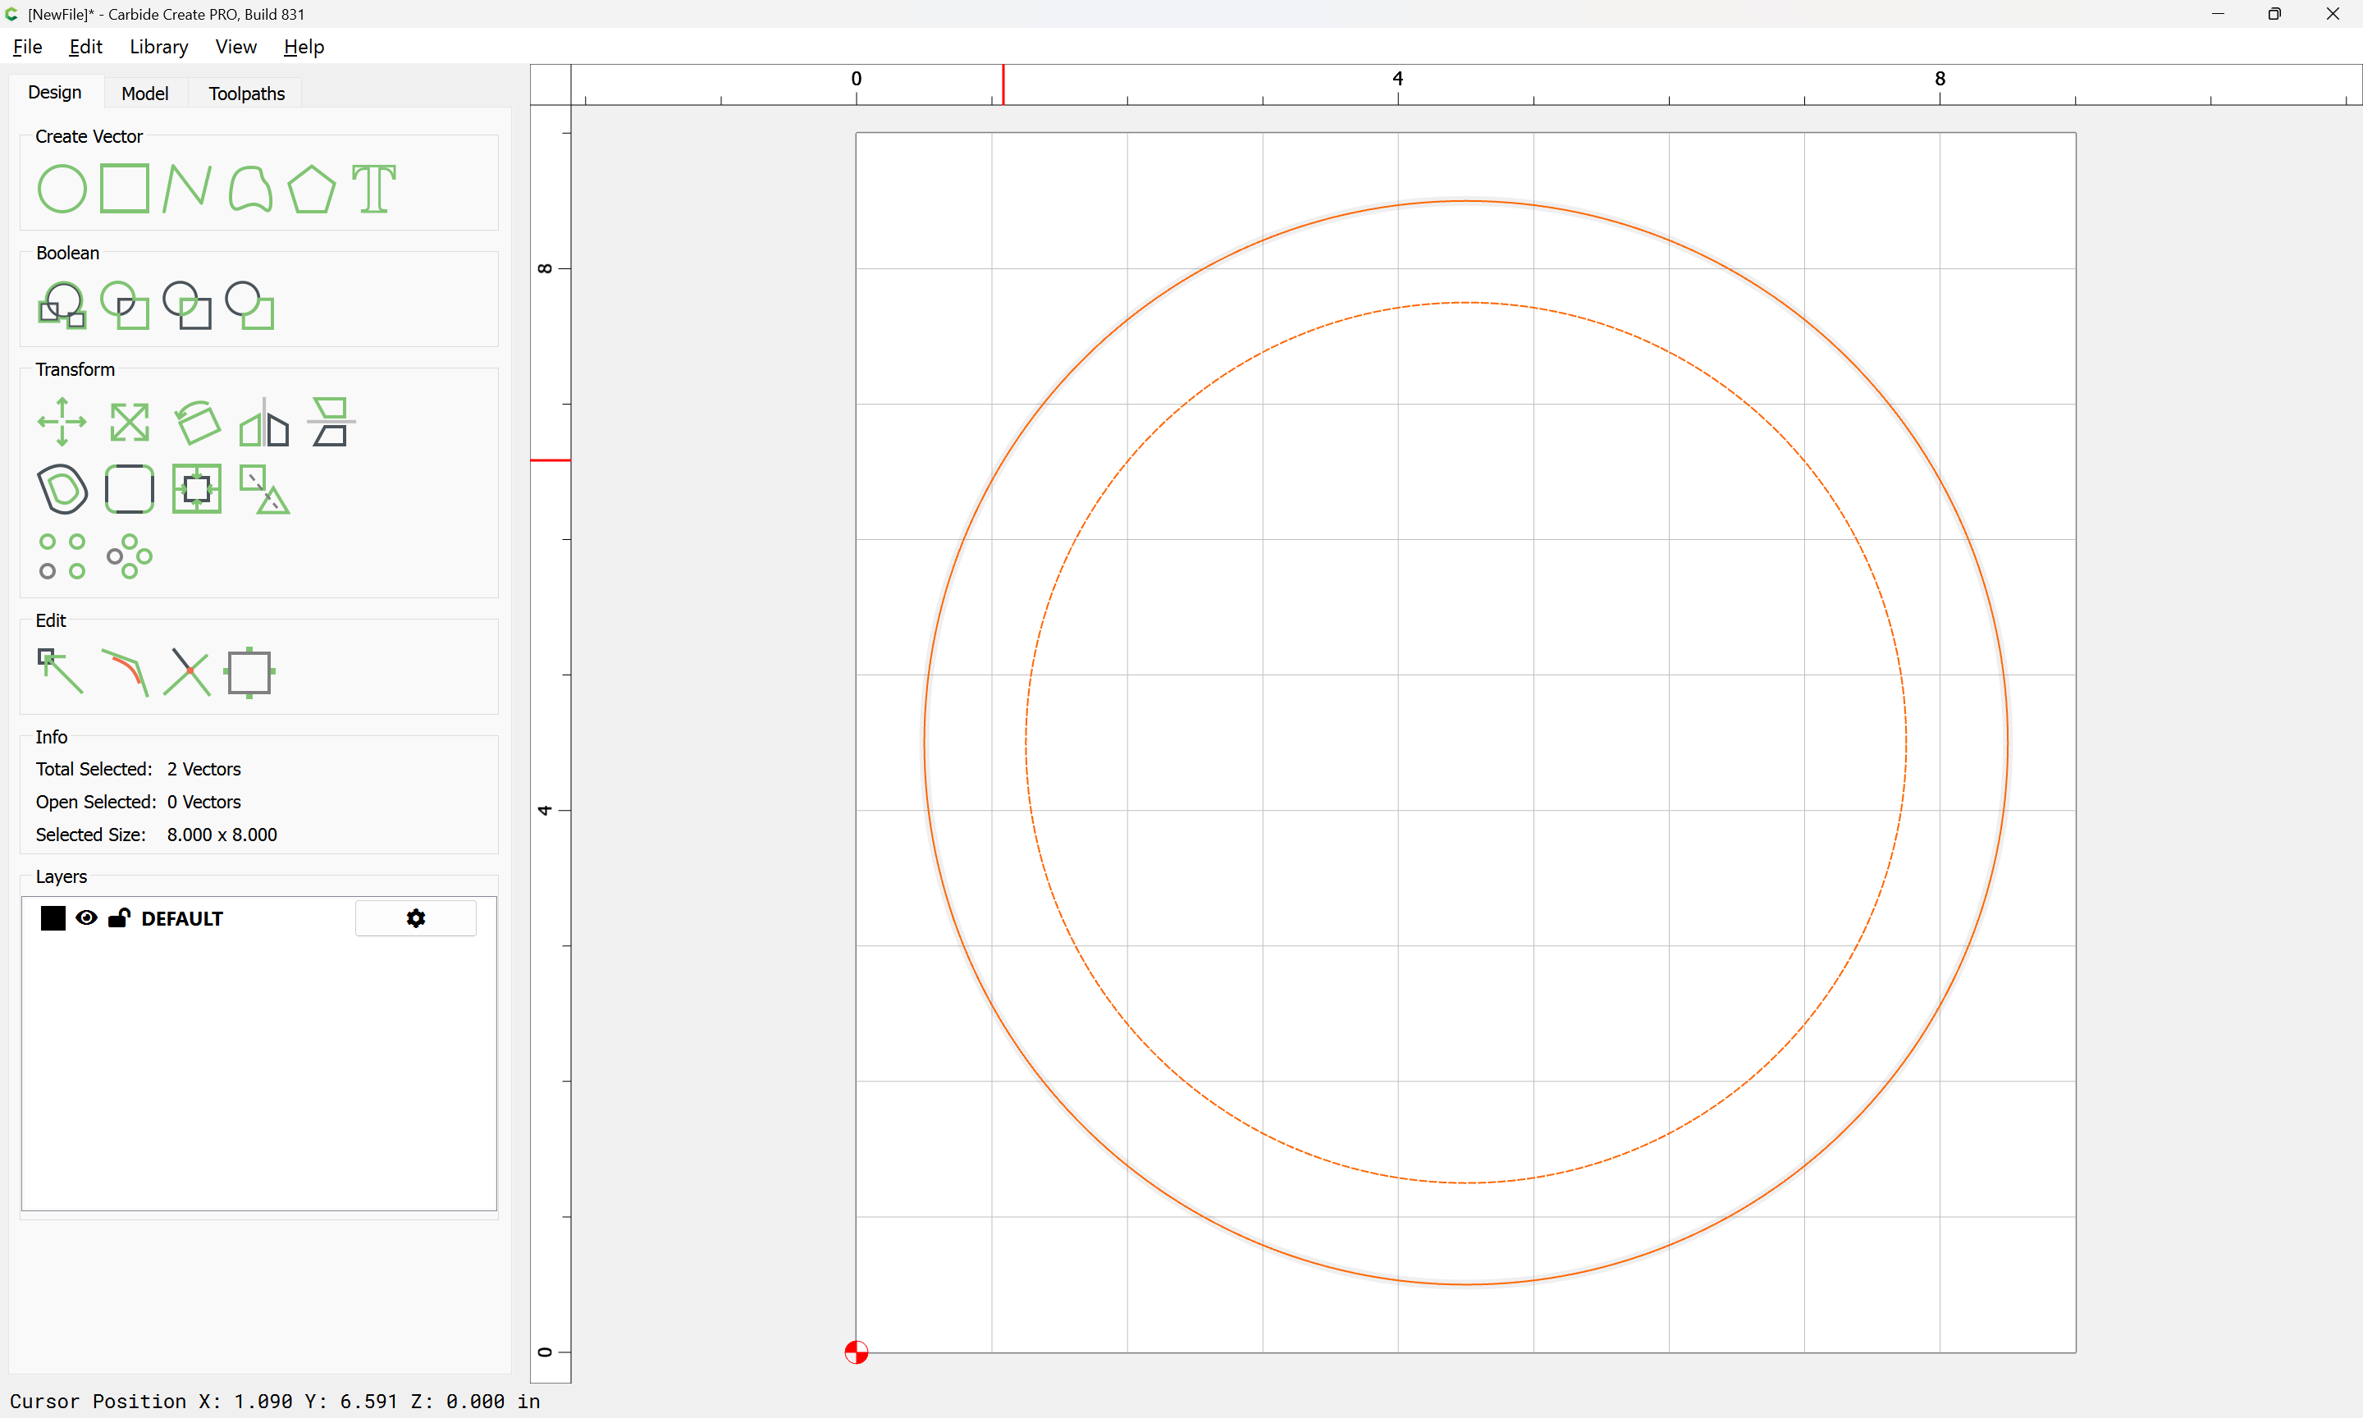Choose the Polyline vector tool
Image resolution: width=2363 pixels, height=1418 pixels.
click(187, 188)
